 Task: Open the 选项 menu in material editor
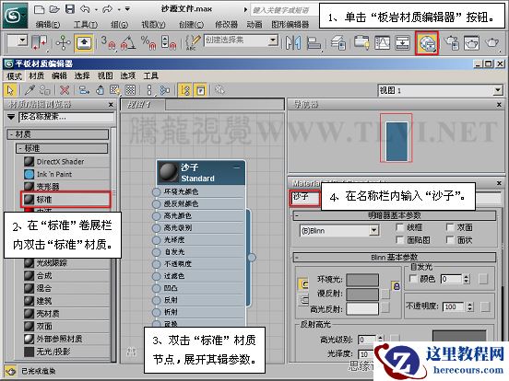pos(128,75)
